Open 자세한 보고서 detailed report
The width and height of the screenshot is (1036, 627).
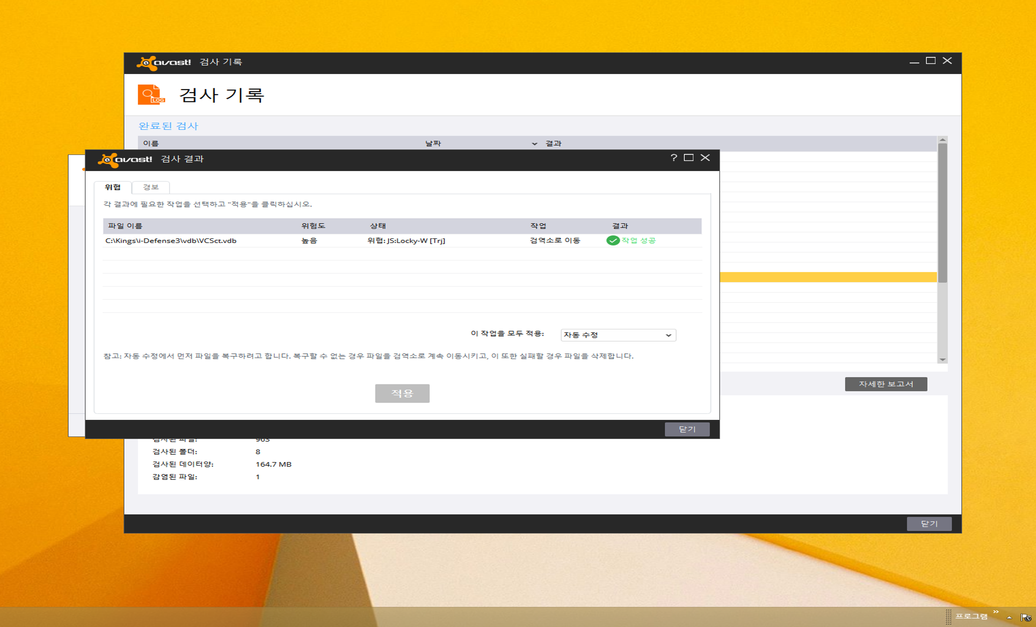(x=885, y=384)
